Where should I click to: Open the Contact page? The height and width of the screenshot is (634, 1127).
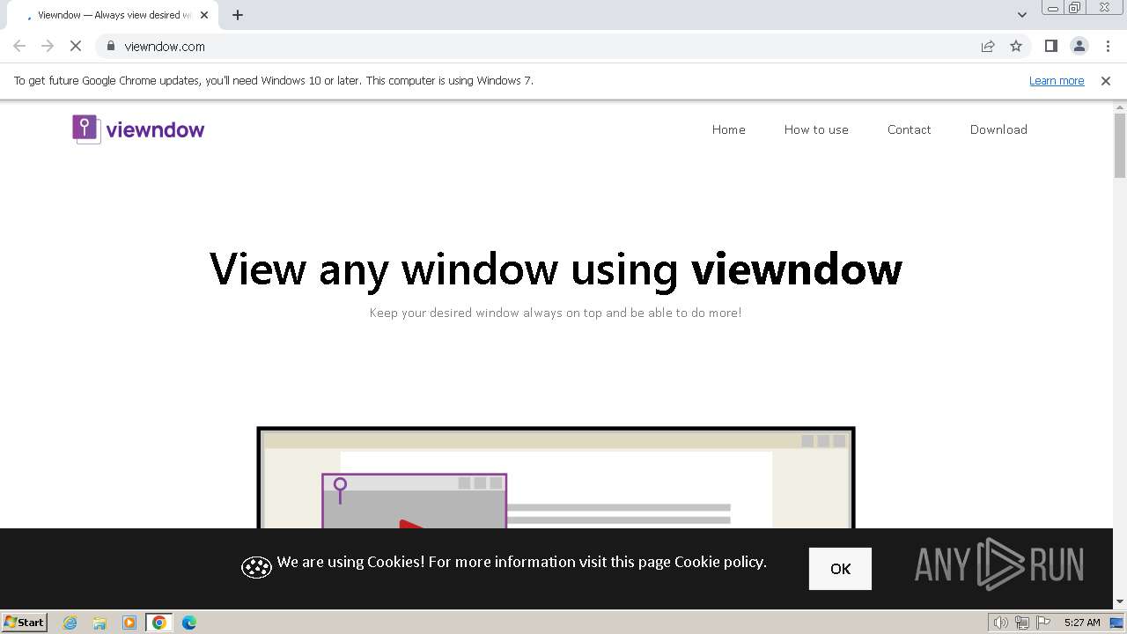coord(910,129)
